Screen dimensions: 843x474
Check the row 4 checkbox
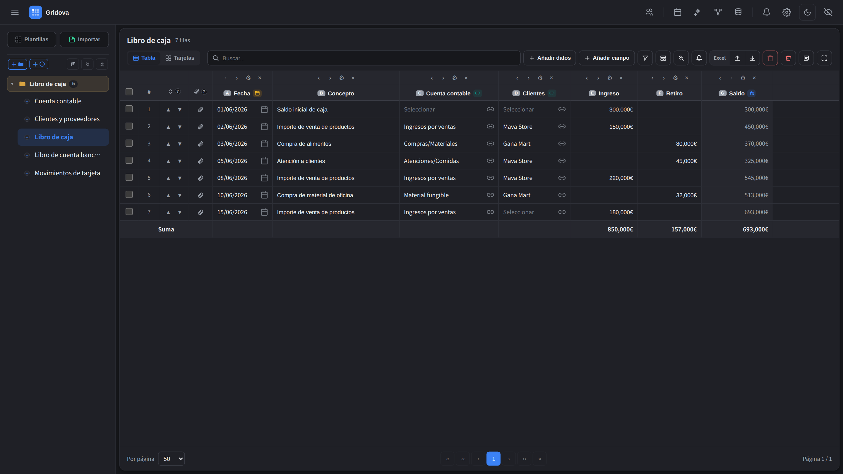click(x=129, y=160)
